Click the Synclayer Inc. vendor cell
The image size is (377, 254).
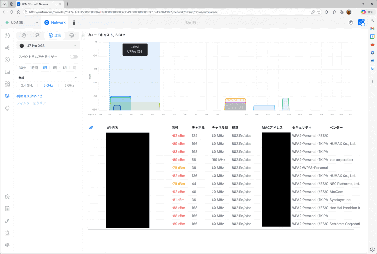click(x=340, y=200)
